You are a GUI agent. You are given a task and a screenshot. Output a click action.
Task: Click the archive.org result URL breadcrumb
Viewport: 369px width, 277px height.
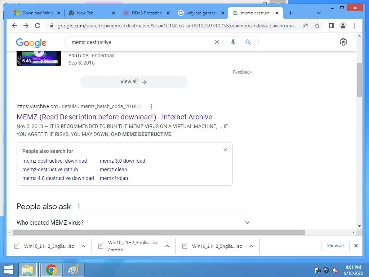(79, 106)
